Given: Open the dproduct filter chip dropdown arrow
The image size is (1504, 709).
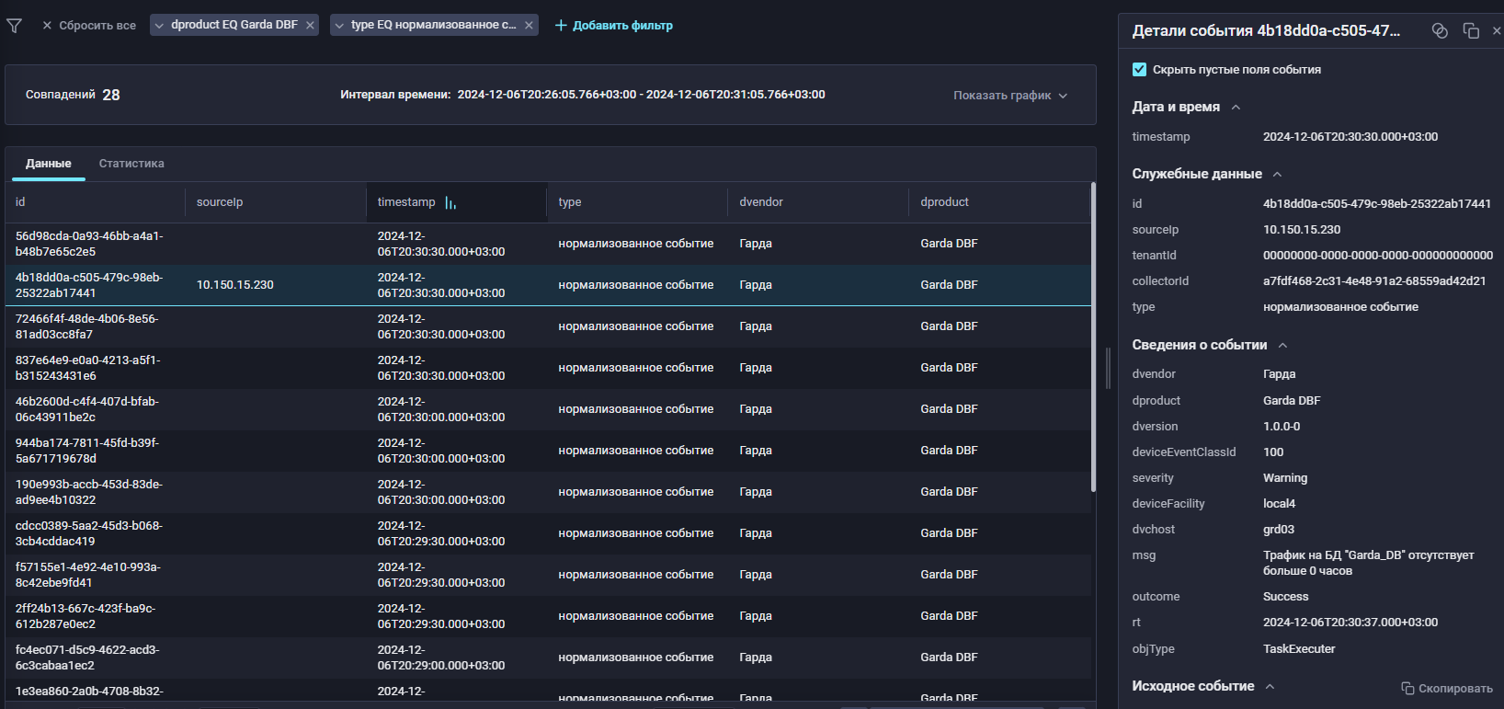Looking at the screenshot, I should click(159, 25).
